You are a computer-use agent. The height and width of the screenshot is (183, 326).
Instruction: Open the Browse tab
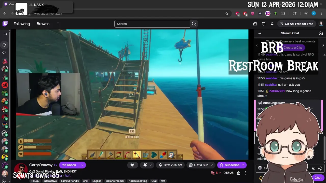[x=43, y=24]
